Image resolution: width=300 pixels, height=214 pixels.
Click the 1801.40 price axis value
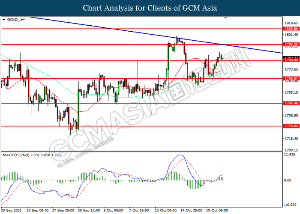[291, 35]
